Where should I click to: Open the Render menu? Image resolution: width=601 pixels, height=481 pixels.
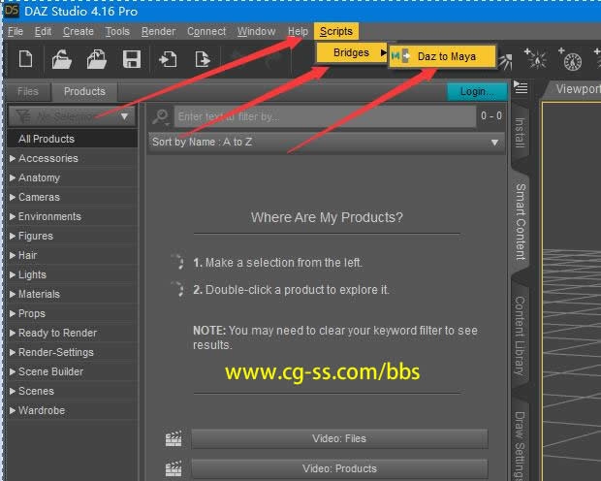(x=158, y=32)
